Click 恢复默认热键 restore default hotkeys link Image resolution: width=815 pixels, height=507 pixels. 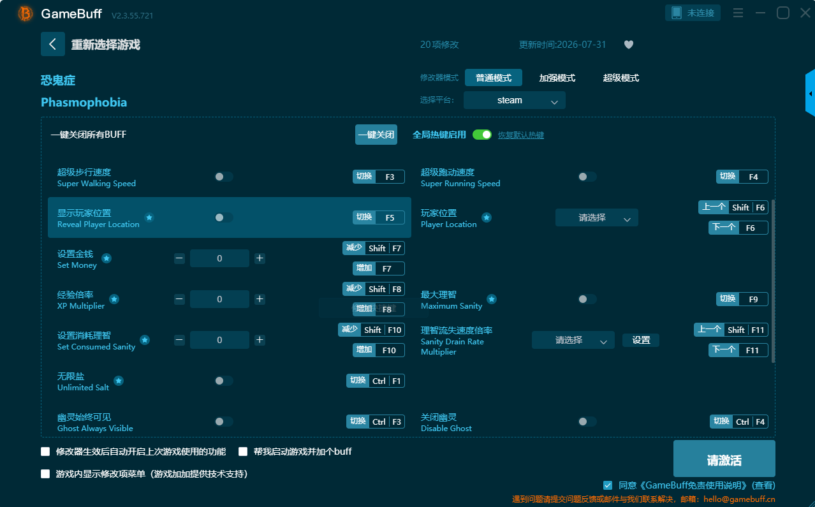click(521, 135)
